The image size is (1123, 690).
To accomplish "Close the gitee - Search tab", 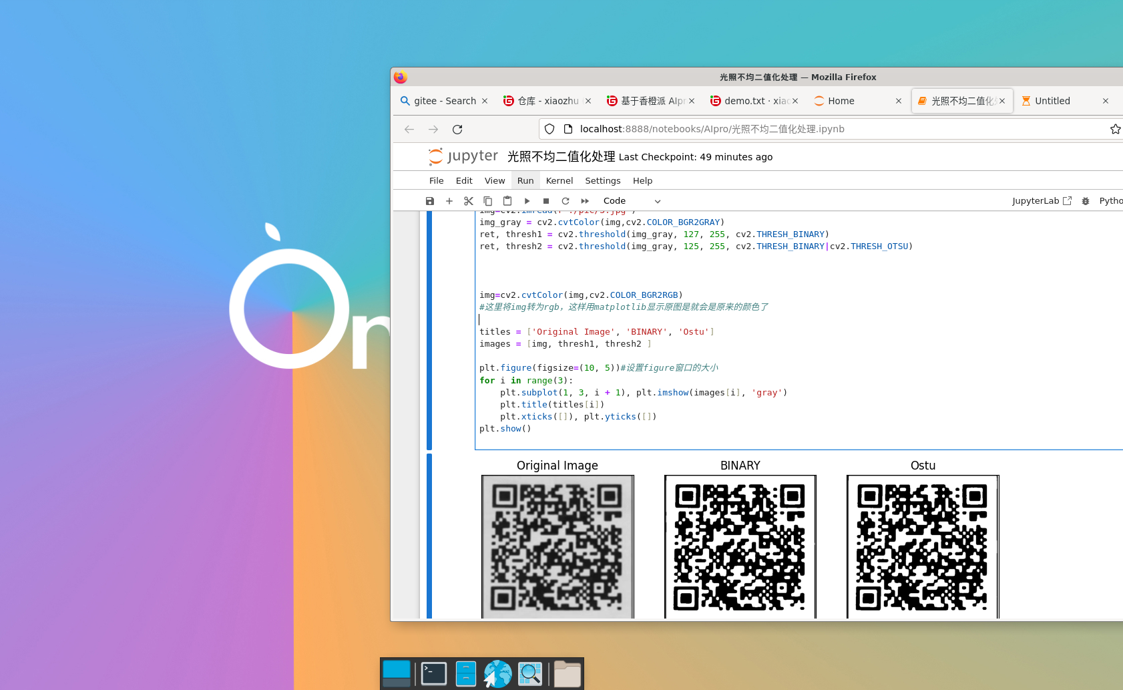I will coord(485,101).
